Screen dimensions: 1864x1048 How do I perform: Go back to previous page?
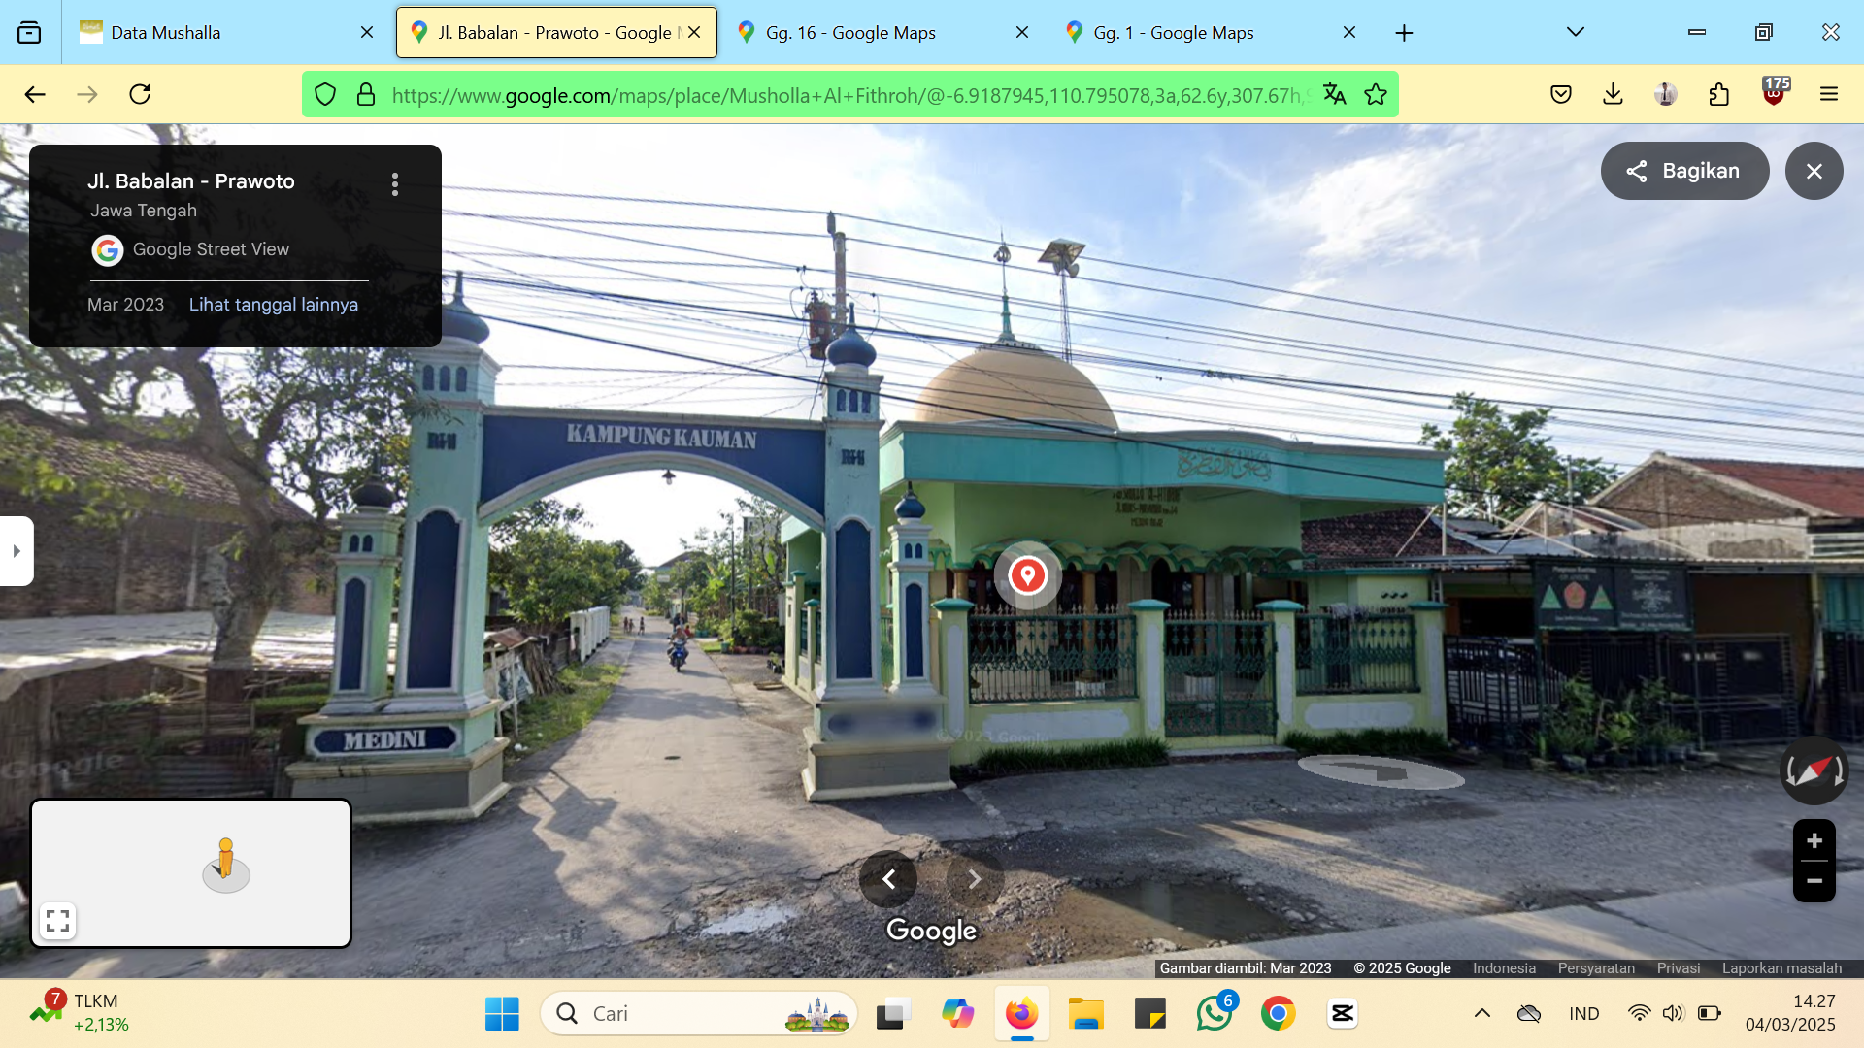(35, 94)
